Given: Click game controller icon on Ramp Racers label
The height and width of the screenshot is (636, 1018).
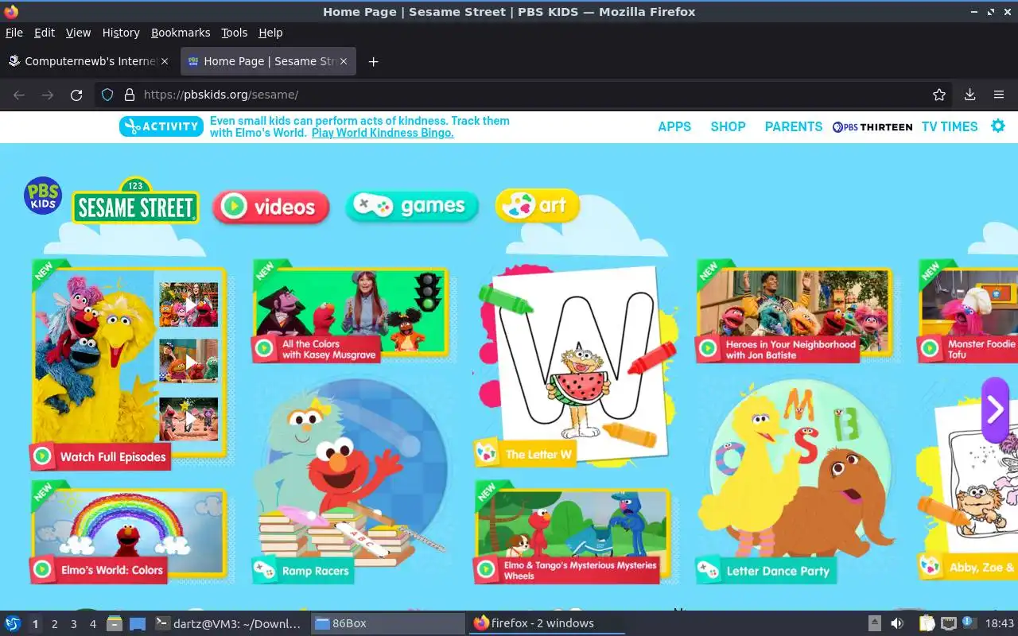Looking at the screenshot, I should click(x=264, y=571).
